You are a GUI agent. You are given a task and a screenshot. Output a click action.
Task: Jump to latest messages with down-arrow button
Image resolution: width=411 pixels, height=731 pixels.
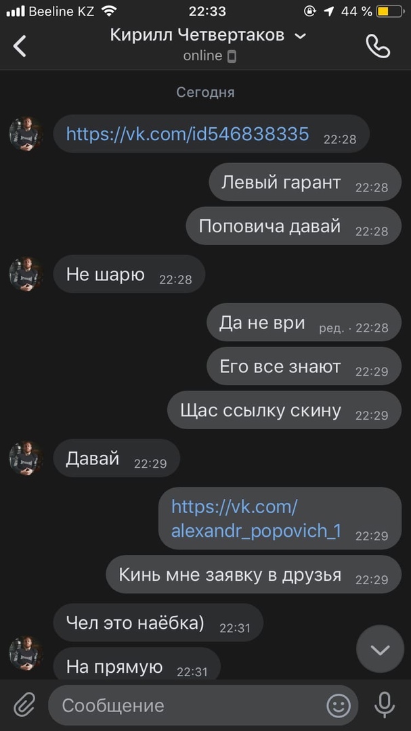click(381, 649)
